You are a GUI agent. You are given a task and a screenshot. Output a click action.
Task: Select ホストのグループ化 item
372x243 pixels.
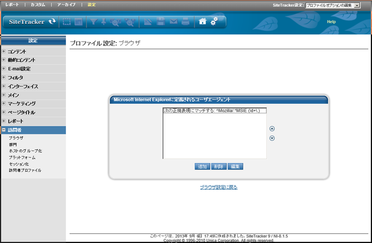[x=26, y=151]
